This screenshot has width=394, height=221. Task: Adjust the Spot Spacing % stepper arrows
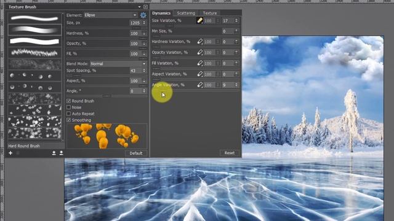[144, 71]
